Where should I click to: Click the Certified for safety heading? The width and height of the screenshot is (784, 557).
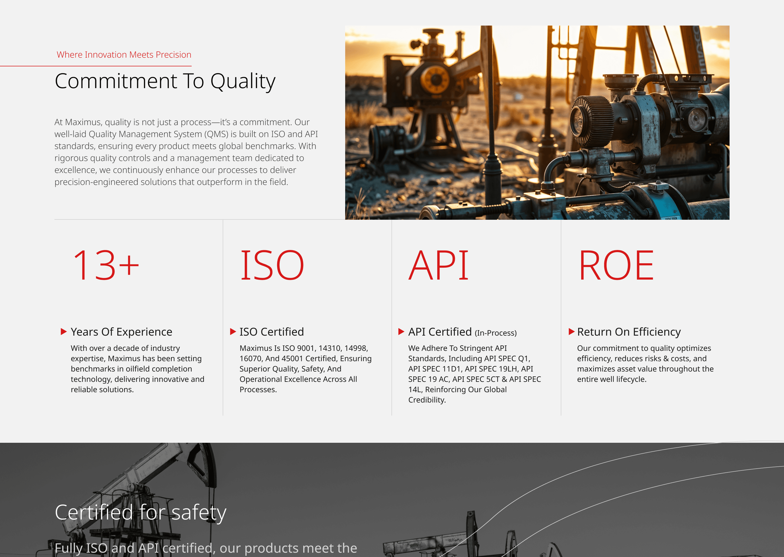pyautogui.click(x=140, y=512)
